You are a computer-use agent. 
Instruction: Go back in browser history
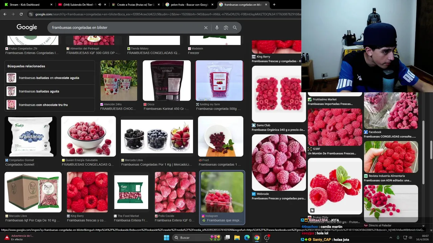5,14
